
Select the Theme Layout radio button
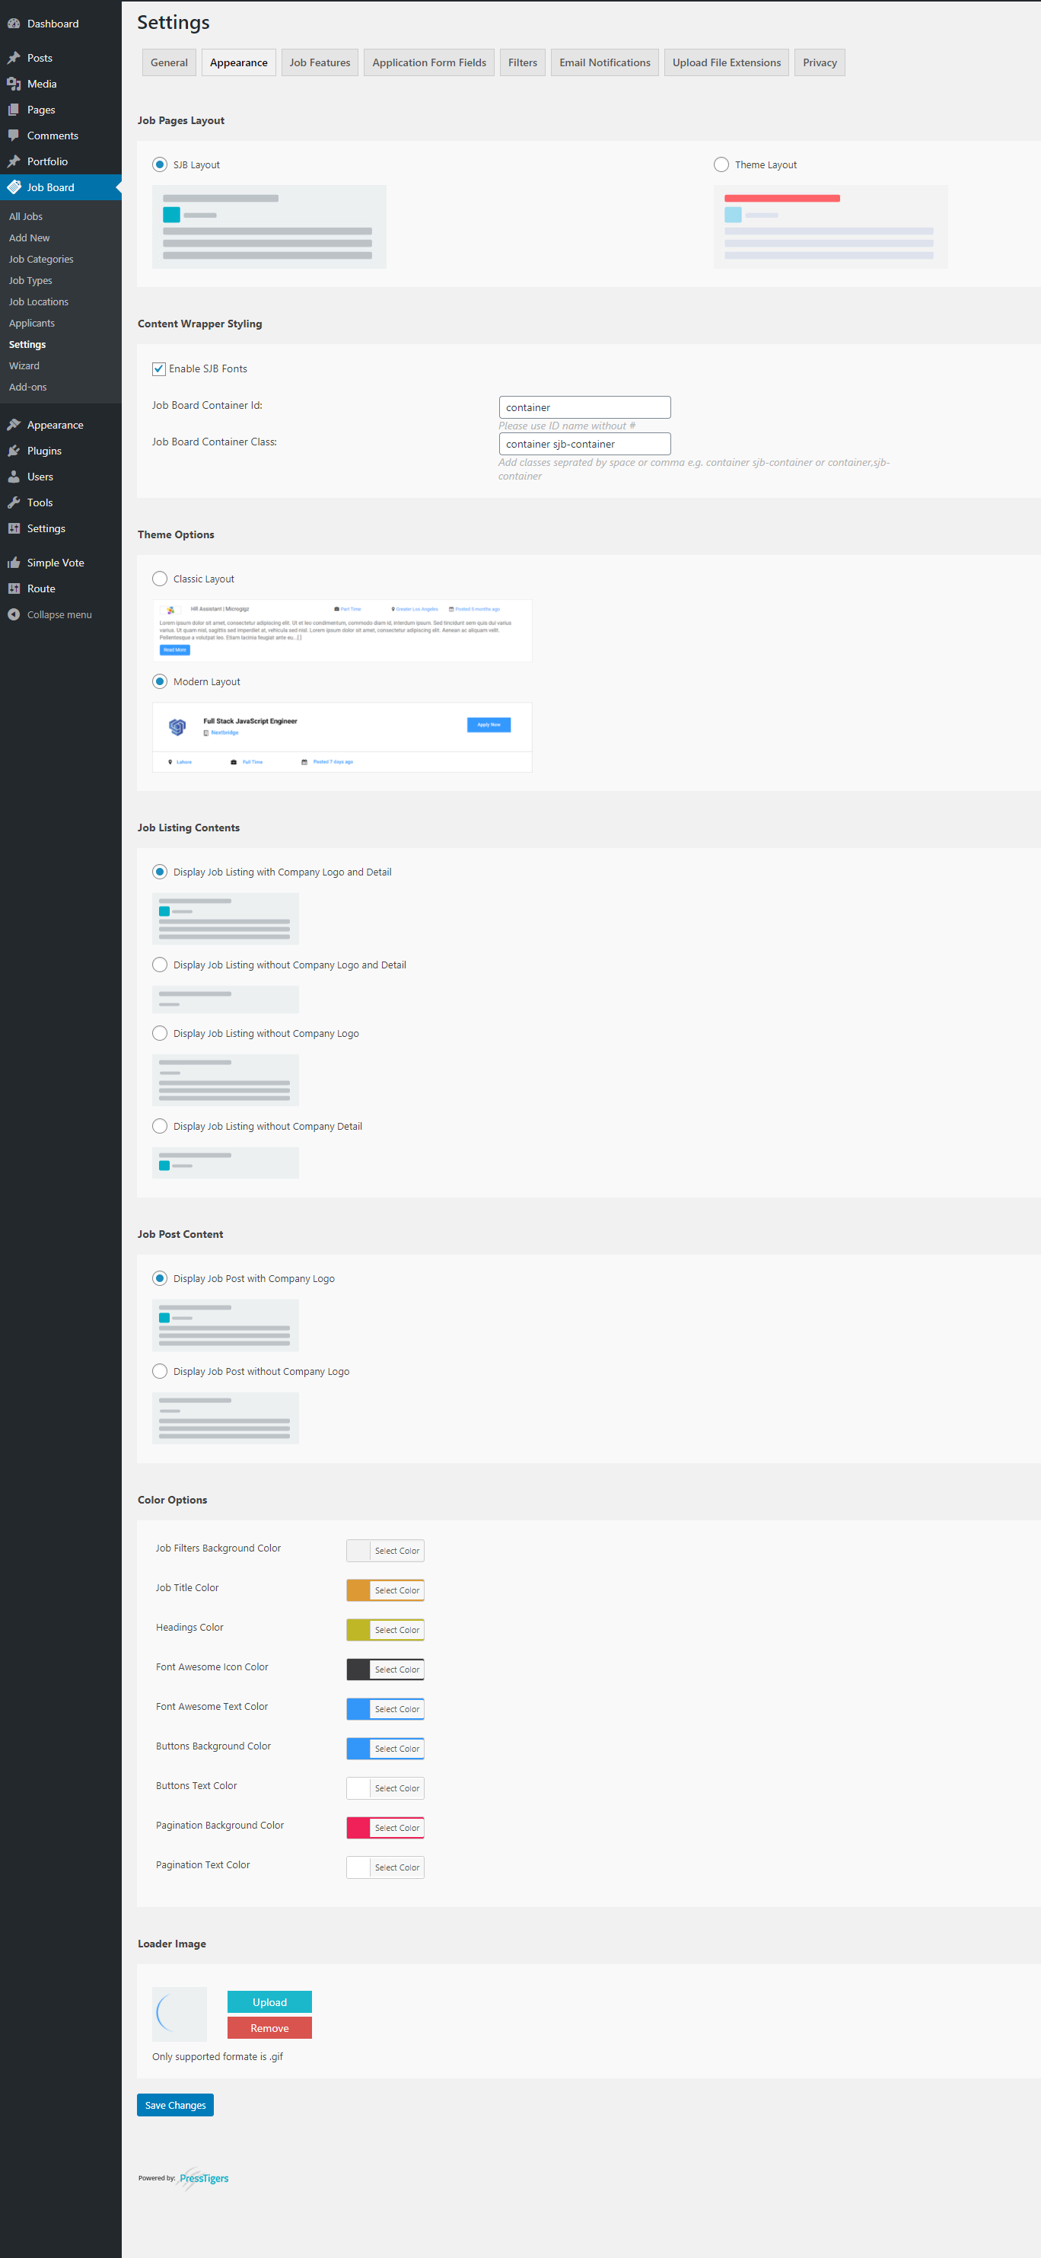[x=721, y=164]
